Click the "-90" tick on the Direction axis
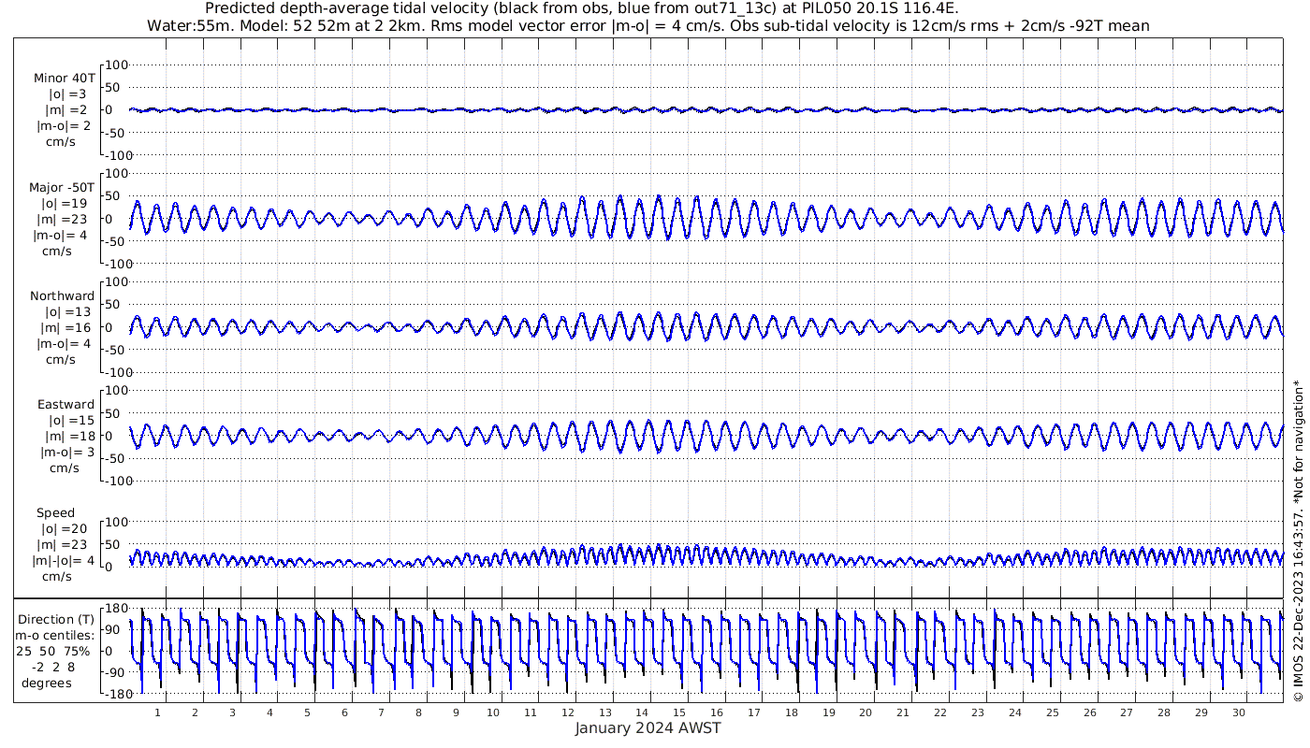 point(114,673)
